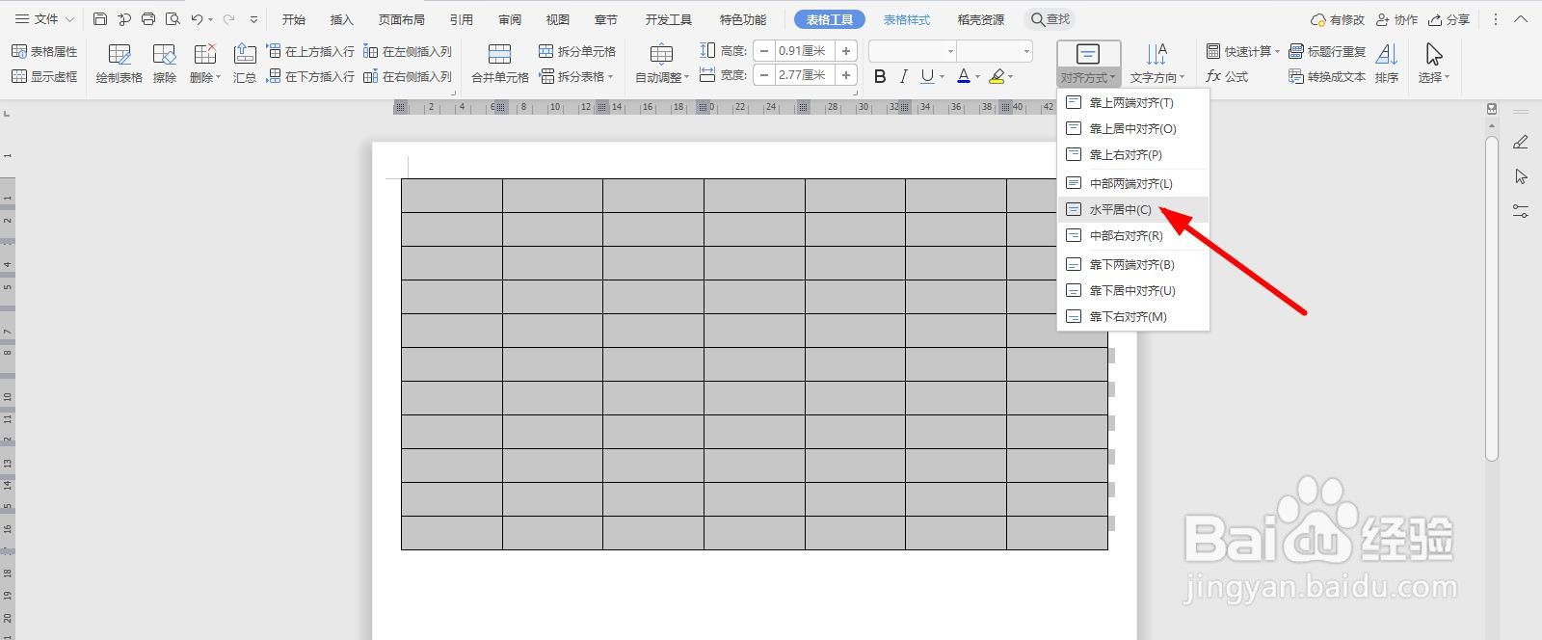1542x640 pixels.
Task: Click Convert to Text (转换成文本)
Action: (1327, 76)
